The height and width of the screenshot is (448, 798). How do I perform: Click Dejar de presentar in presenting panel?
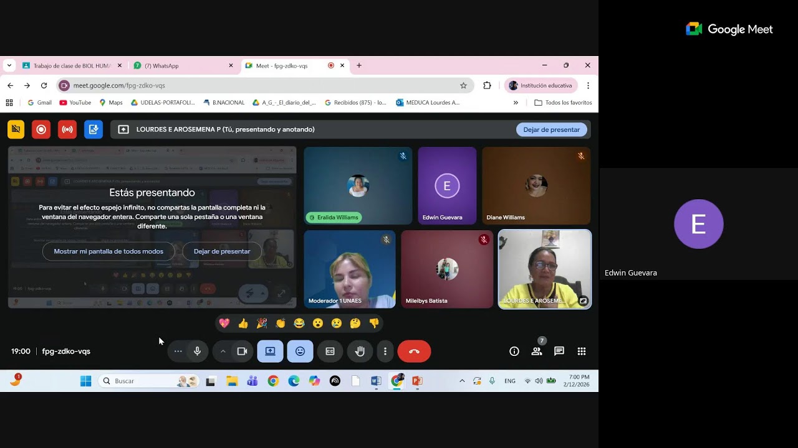pos(222,251)
